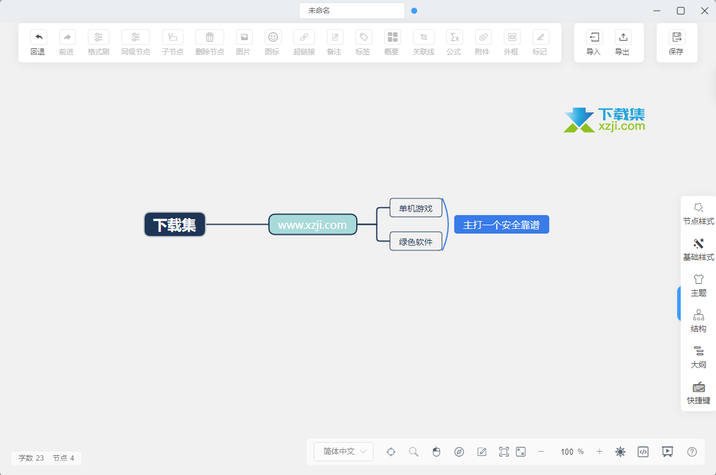
Task: Open the 节点样式 node style panel
Action: (x=698, y=214)
